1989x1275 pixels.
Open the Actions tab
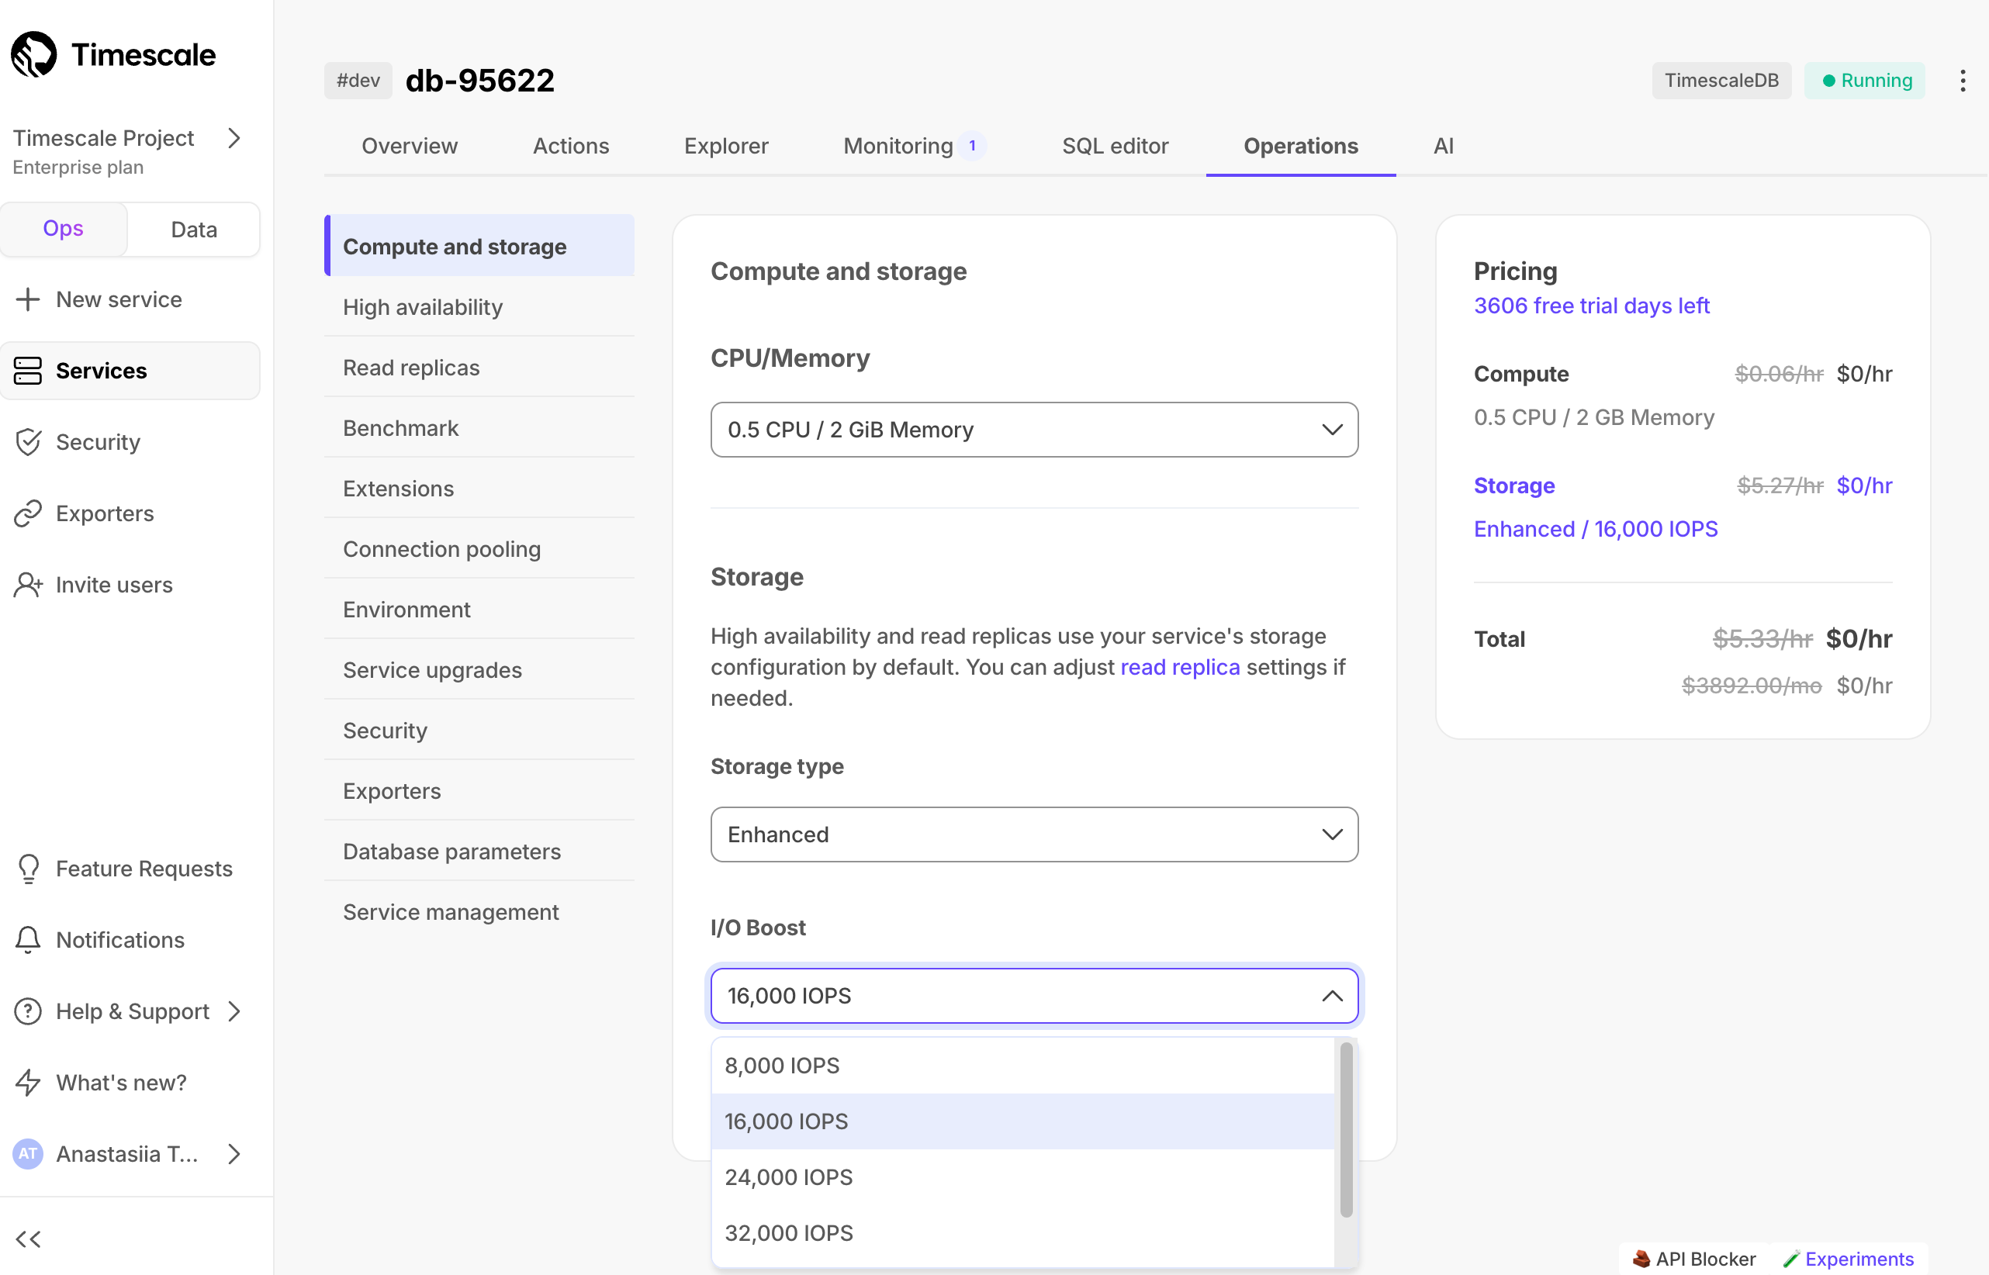(x=572, y=146)
